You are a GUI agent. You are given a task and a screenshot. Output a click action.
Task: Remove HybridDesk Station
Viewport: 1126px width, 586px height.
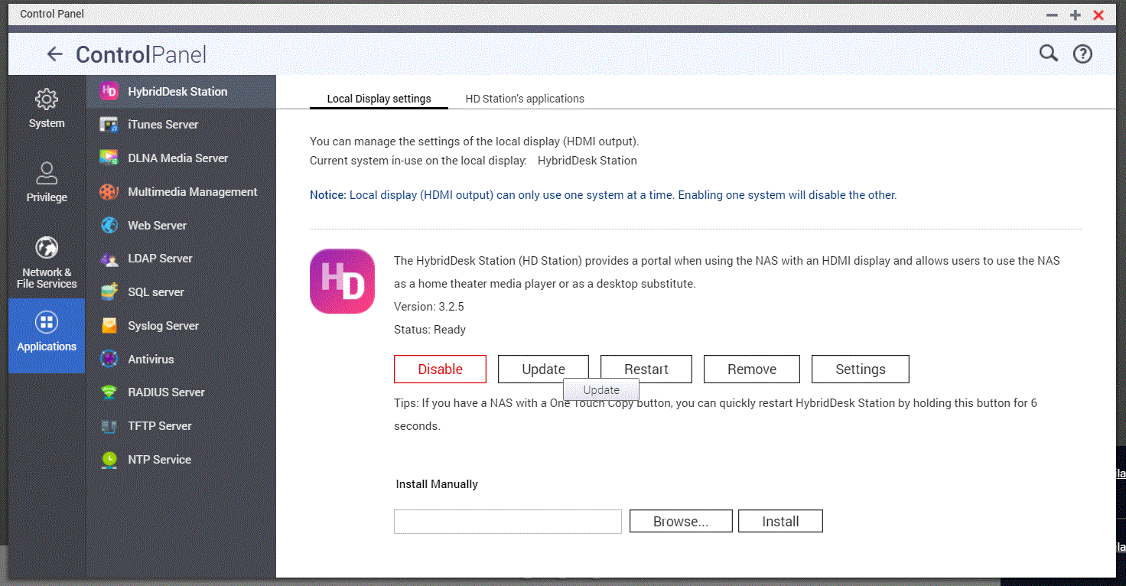pyautogui.click(x=752, y=369)
